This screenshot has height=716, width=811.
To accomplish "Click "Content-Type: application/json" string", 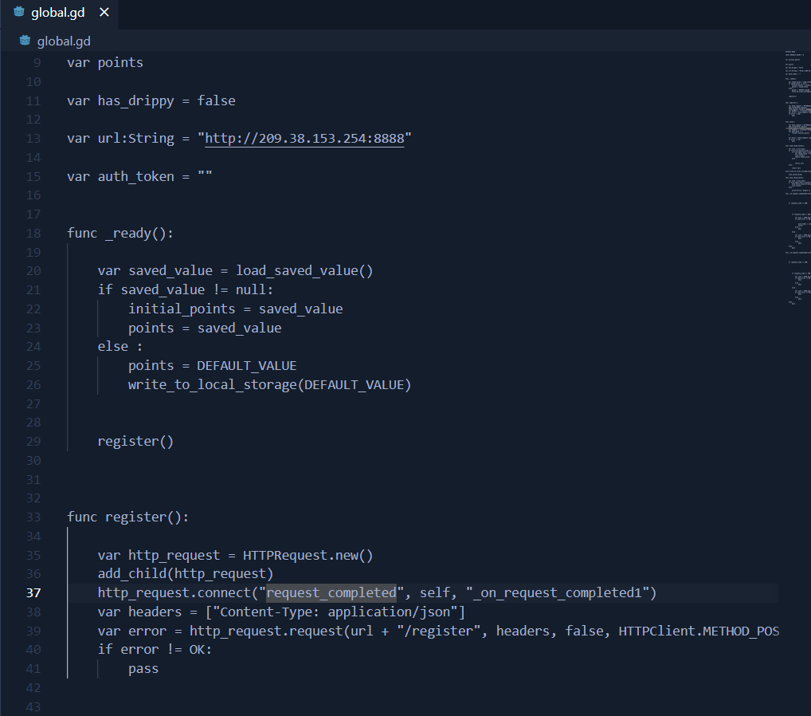I will click(x=335, y=612).
